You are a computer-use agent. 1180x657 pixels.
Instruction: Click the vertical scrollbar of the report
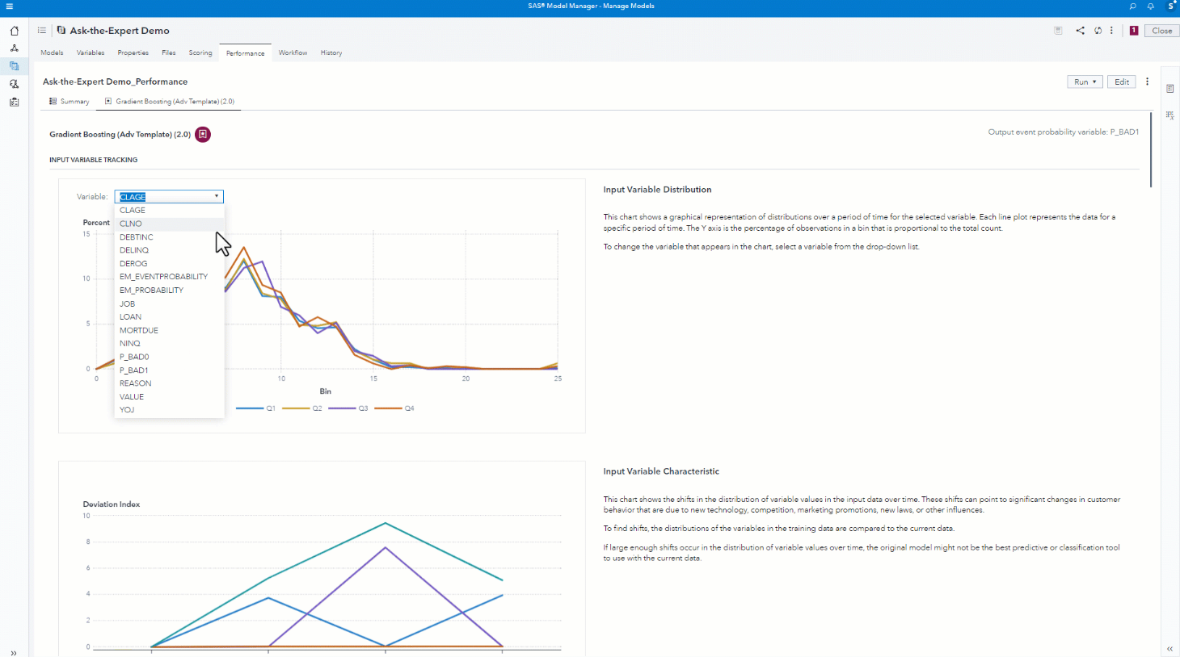[x=1151, y=149]
